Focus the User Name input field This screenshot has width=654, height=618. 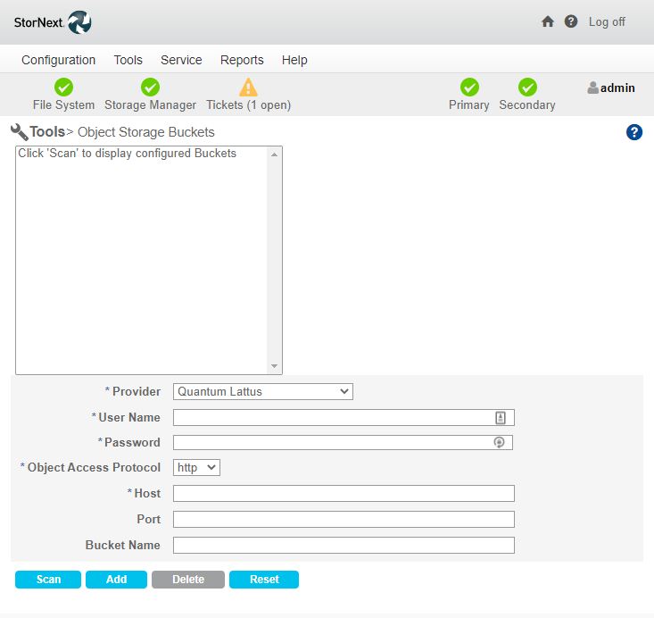point(344,418)
